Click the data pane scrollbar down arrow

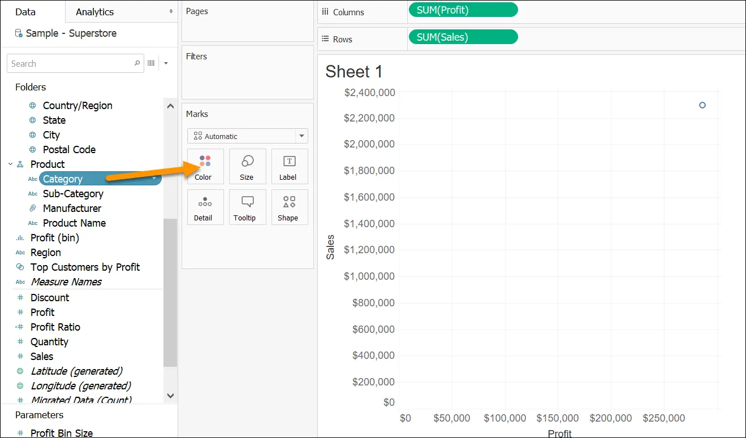170,396
